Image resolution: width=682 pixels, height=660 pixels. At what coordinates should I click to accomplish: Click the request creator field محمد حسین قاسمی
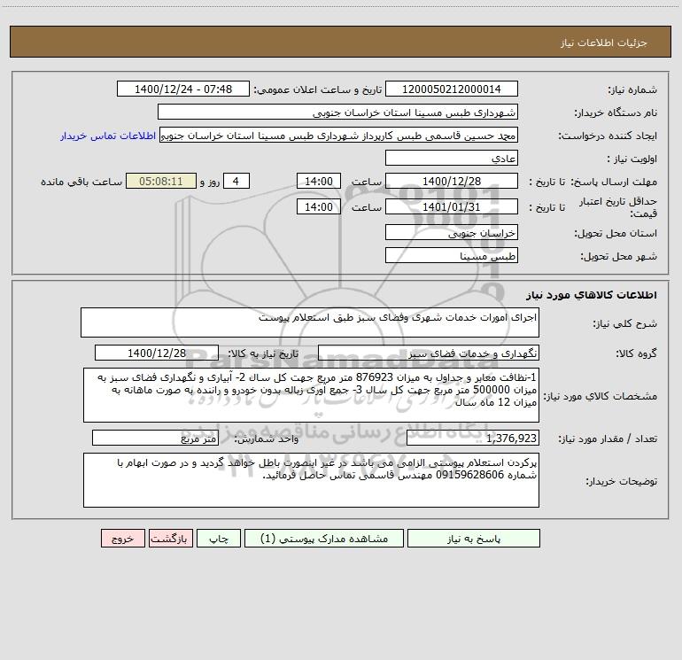339,135
